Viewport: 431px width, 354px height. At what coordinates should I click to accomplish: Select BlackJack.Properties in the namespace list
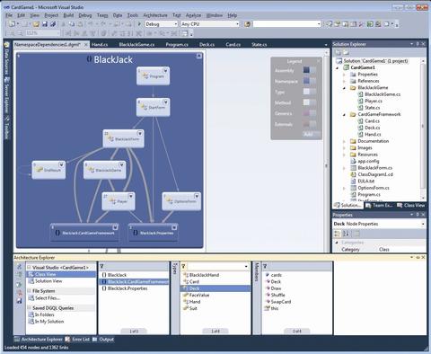(x=128, y=288)
